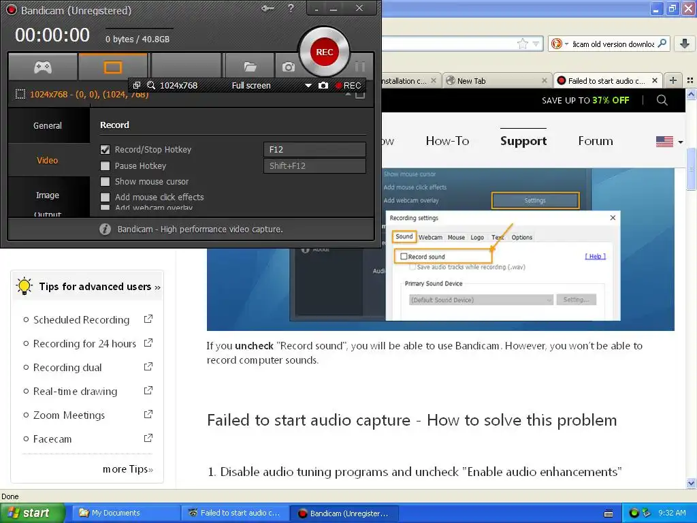Enable Show mouse cursor checkbox
This screenshot has width=697, height=523.
pos(105,181)
